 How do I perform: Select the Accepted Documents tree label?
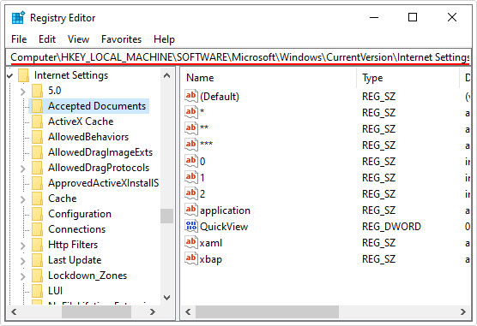click(x=97, y=106)
